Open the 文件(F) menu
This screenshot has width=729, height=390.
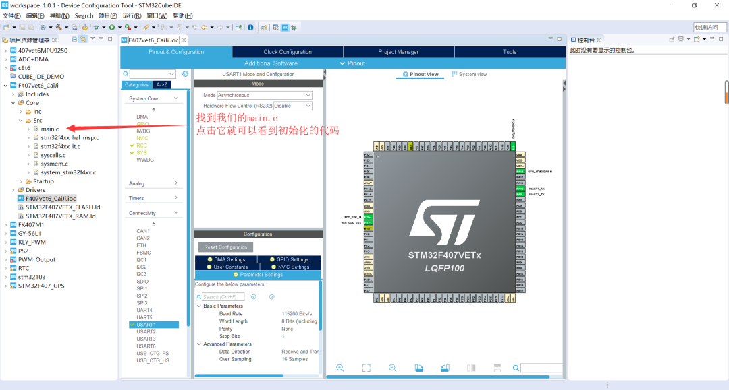pyautogui.click(x=11, y=15)
